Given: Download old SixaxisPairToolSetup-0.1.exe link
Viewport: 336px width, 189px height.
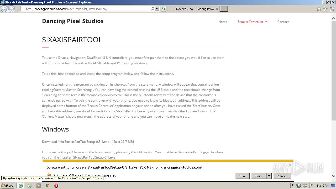Looking at the screenshot, I should point(94,157).
